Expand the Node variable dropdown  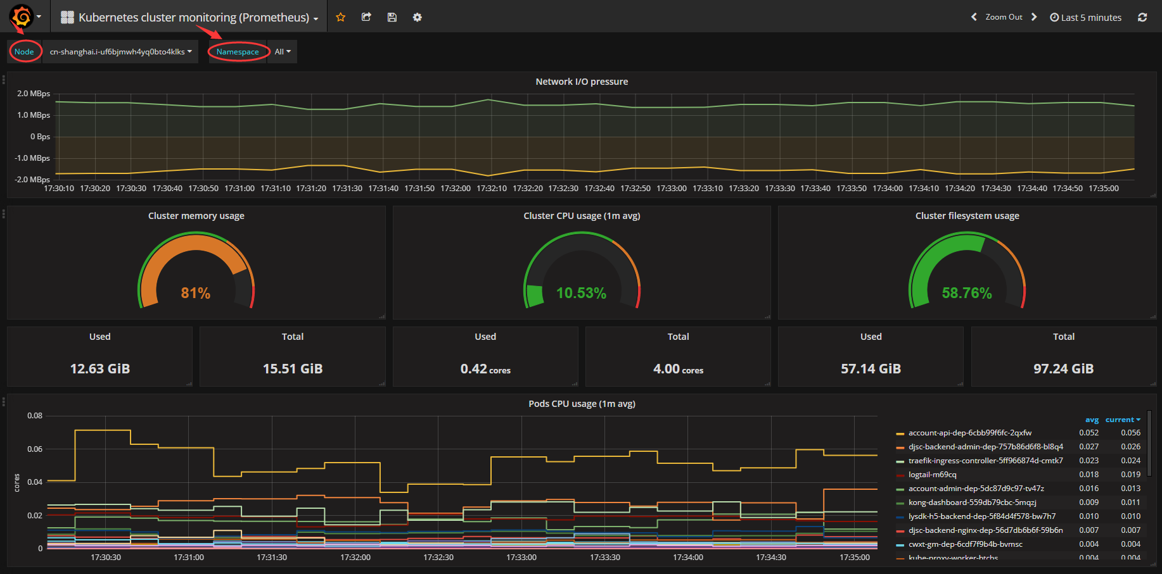(x=120, y=52)
